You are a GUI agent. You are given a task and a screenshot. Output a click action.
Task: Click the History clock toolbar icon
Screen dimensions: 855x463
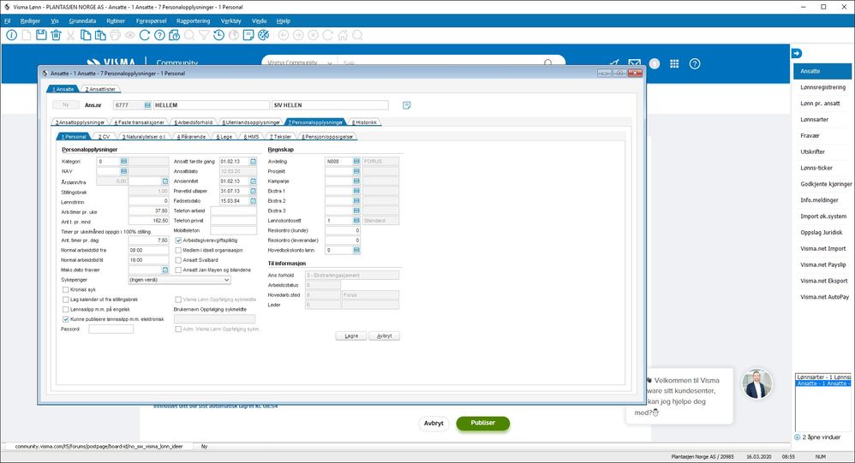[x=218, y=35]
